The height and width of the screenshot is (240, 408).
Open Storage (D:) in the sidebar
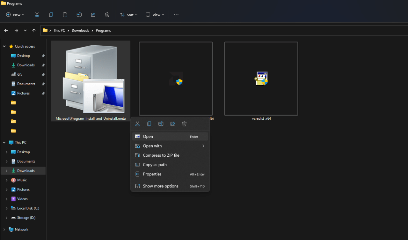pyautogui.click(x=26, y=218)
